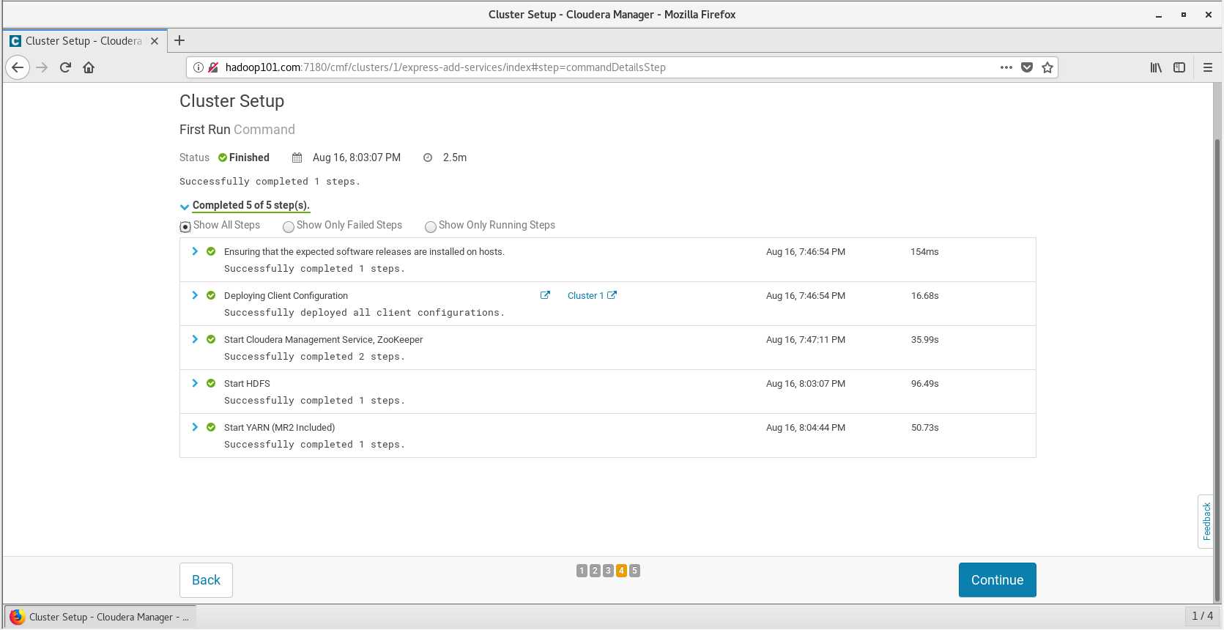Switch to the Cluster Setup browser tab
Screen dimensions: 1224x630
coord(84,41)
